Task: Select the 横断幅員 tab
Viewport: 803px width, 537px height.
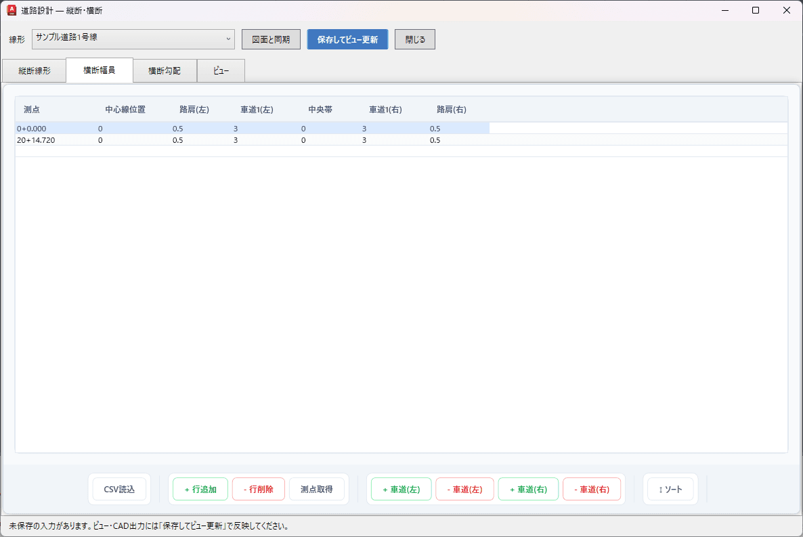Action: pos(100,70)
